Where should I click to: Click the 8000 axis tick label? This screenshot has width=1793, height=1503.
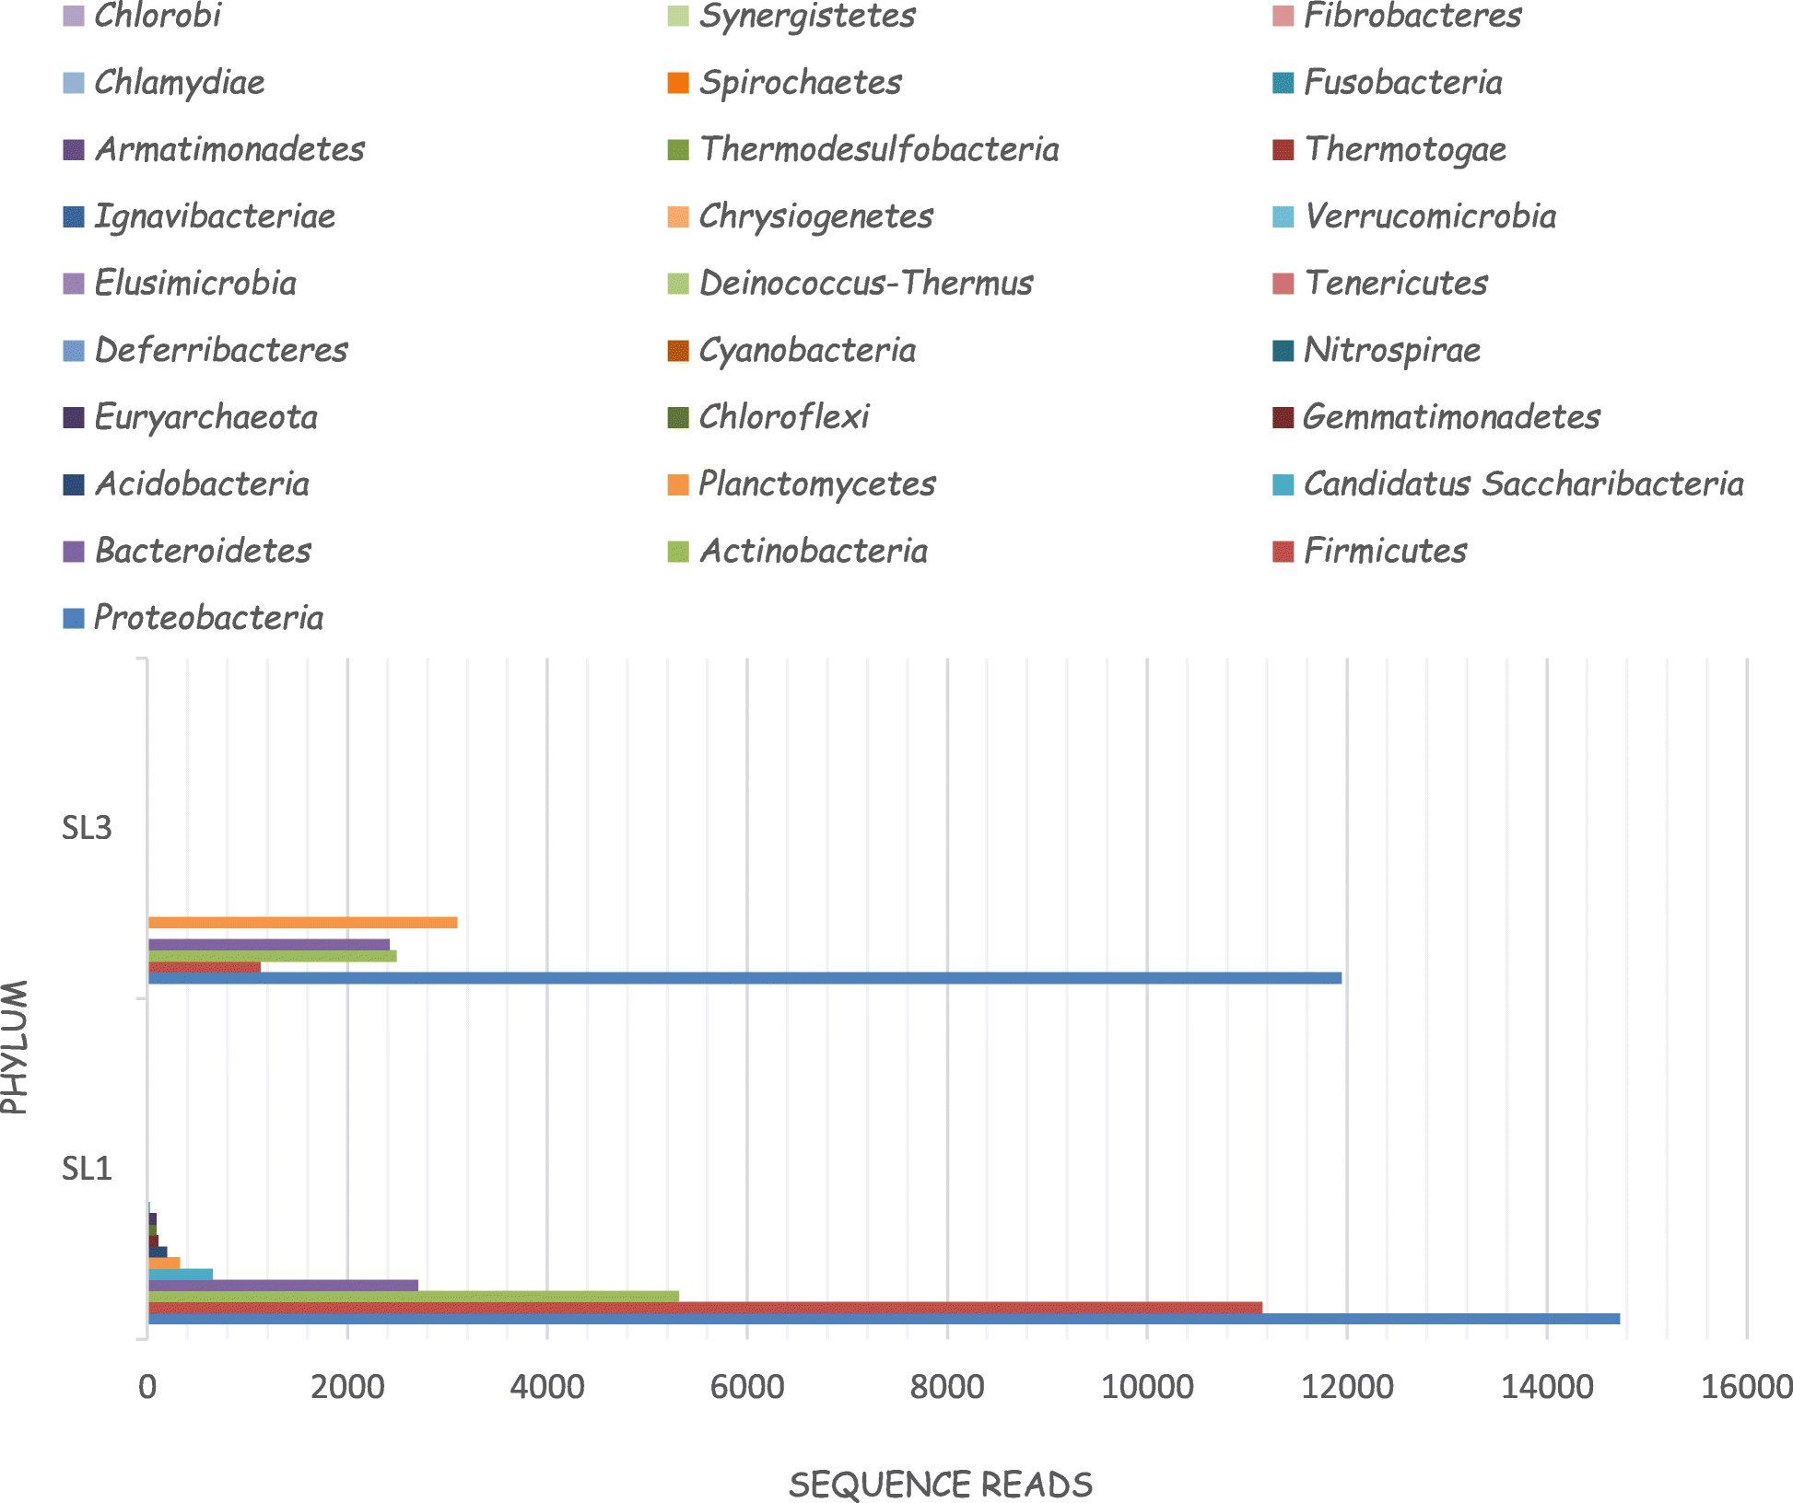pos(947,1387)
